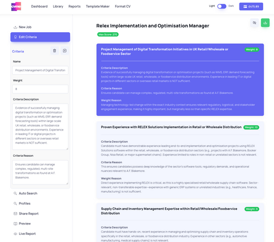274x242 pixels.
Task: Hide criteria with the crossed-eye icon
Action: tap(254, 23)
